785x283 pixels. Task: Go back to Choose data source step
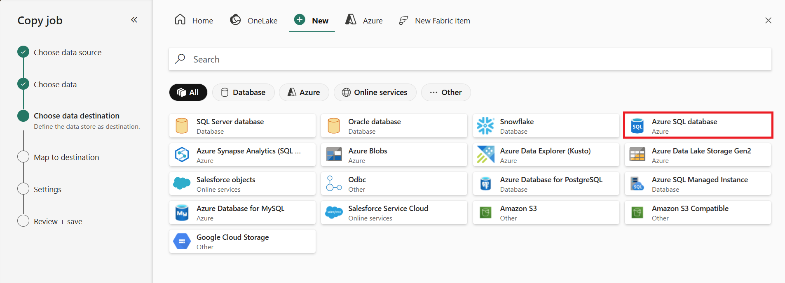67,52
